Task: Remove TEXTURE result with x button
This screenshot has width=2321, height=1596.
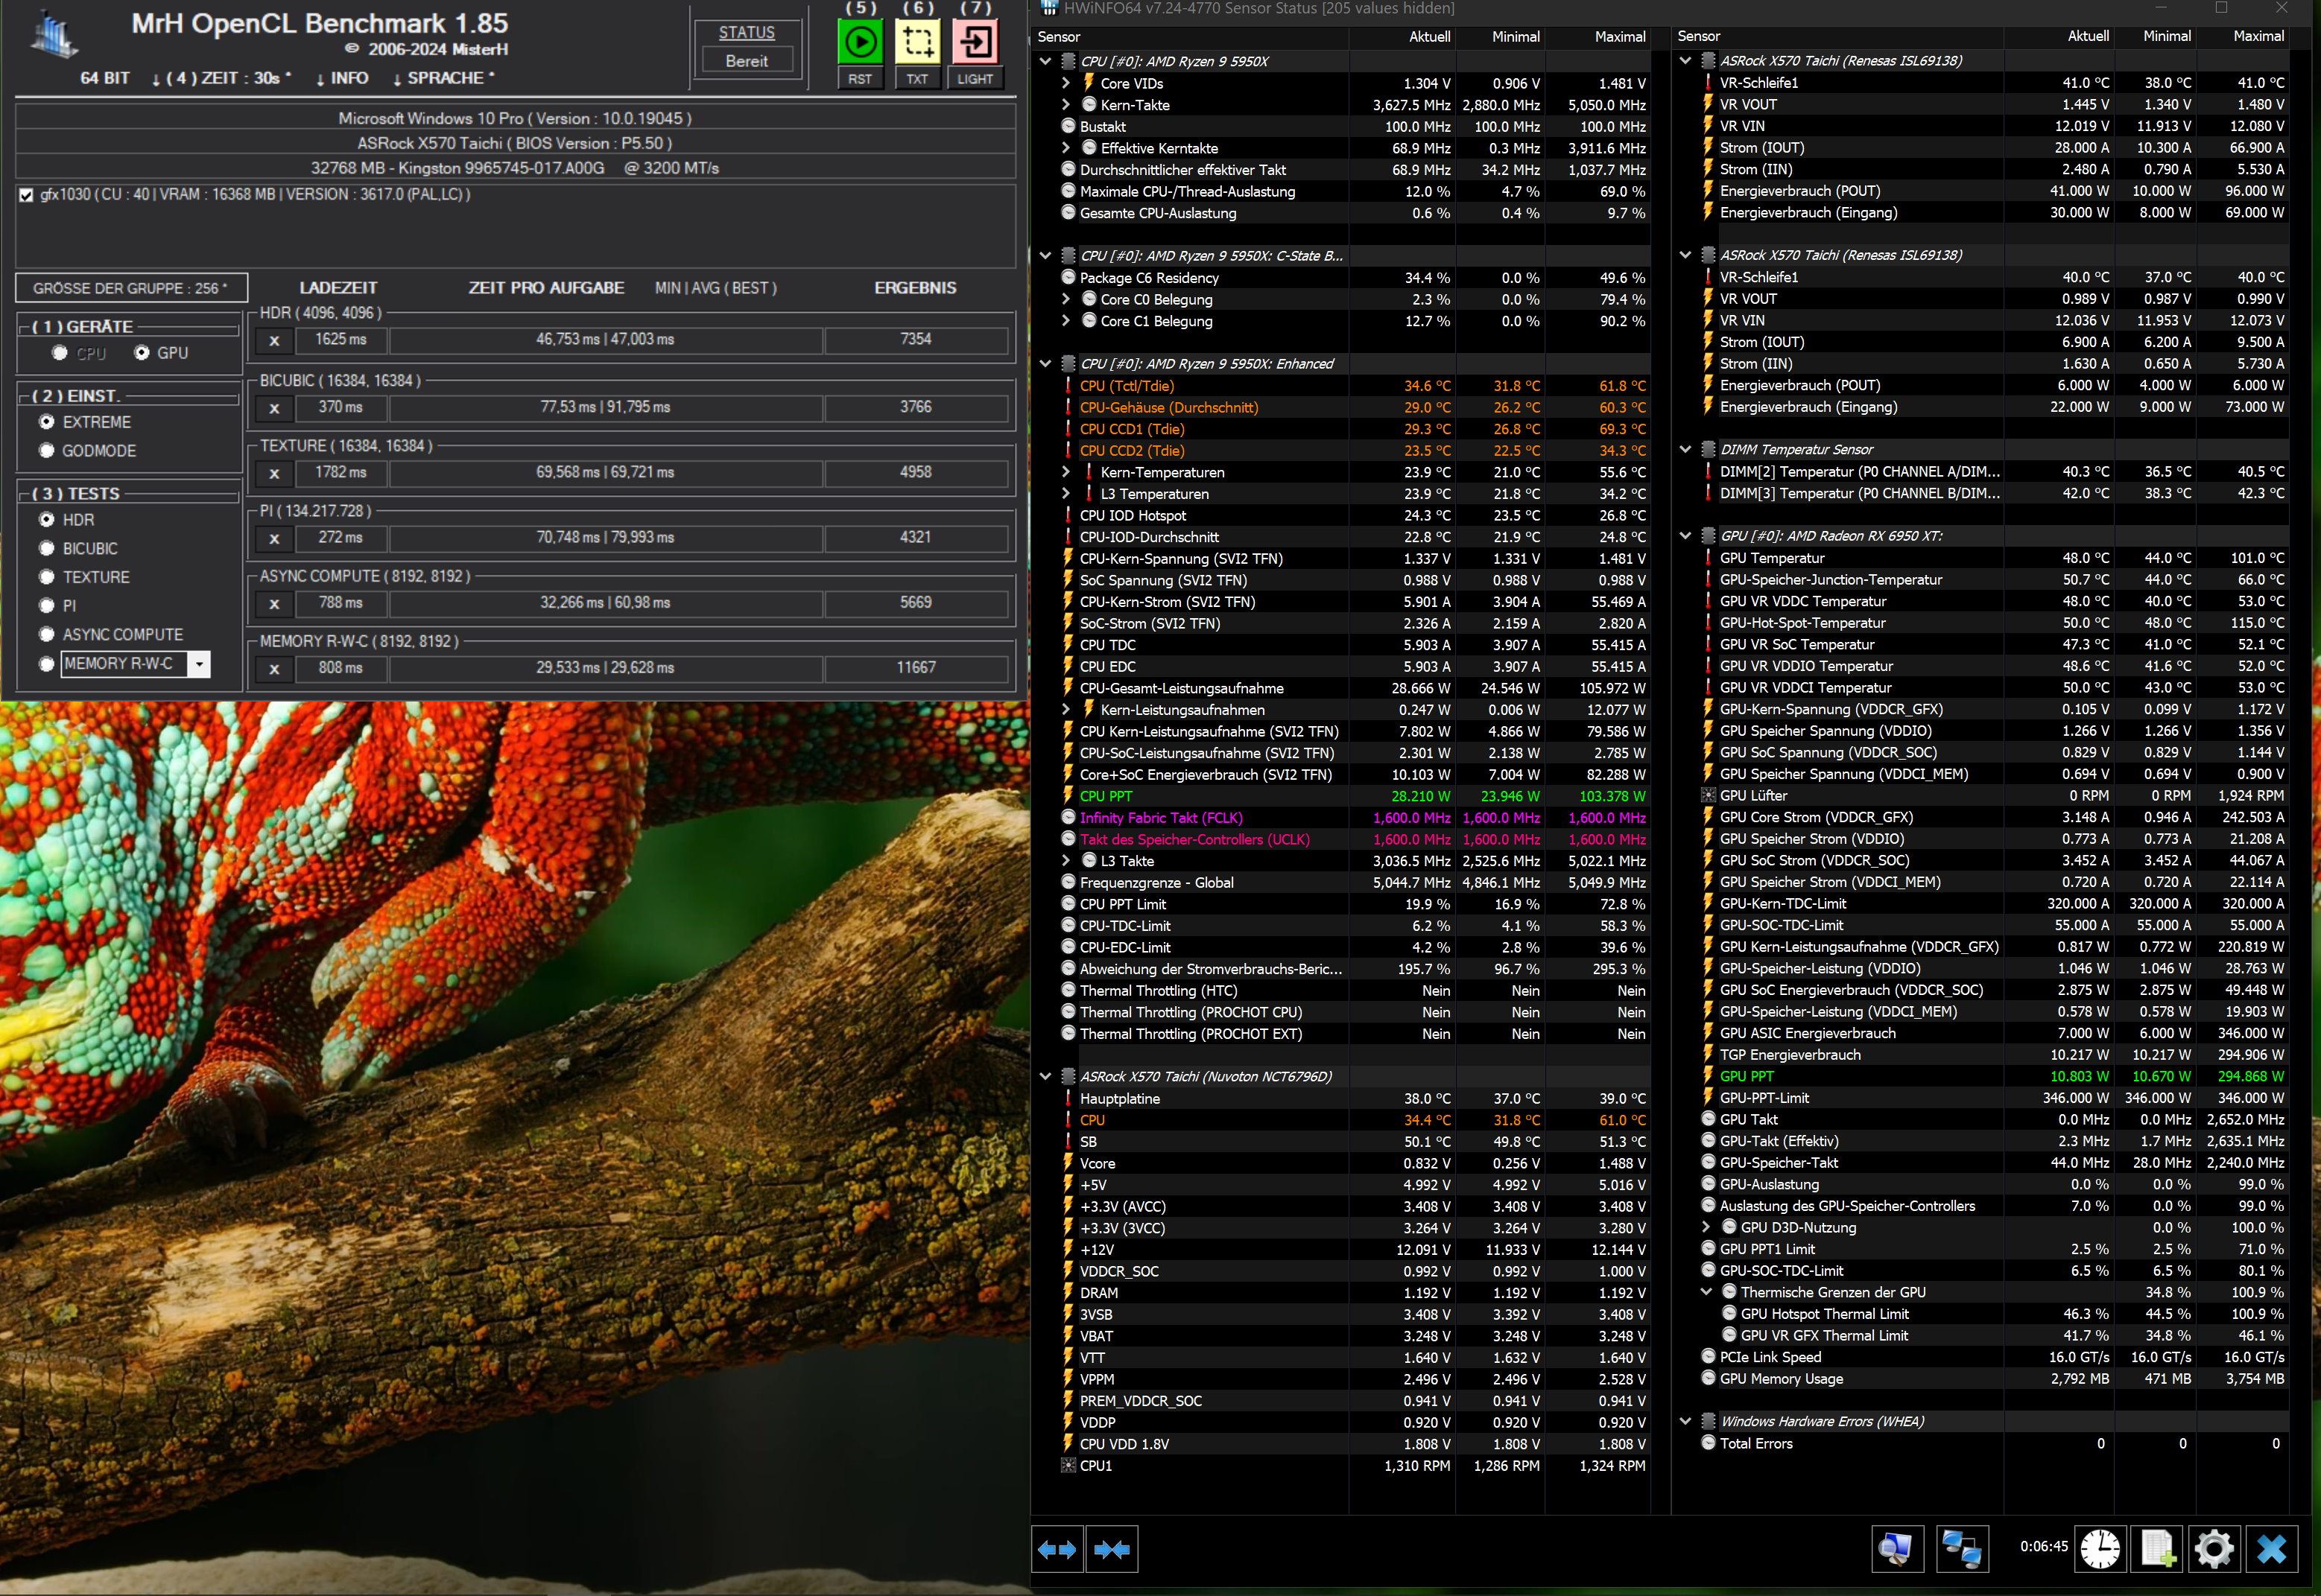Action: [274, 474]
